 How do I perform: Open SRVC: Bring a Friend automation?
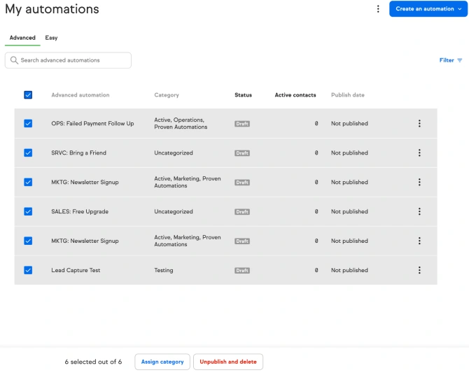tap(78, 153)
